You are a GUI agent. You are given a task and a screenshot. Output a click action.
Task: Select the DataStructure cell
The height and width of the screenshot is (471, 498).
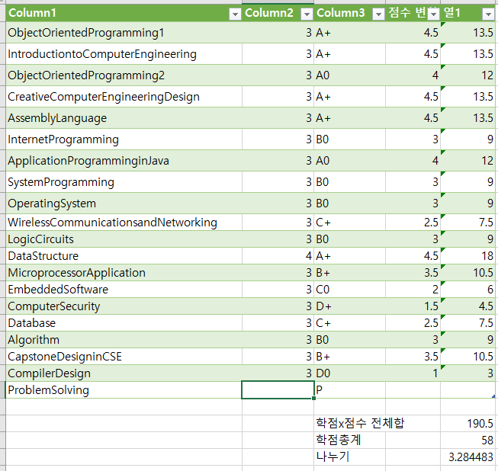(x=124, y=256)
